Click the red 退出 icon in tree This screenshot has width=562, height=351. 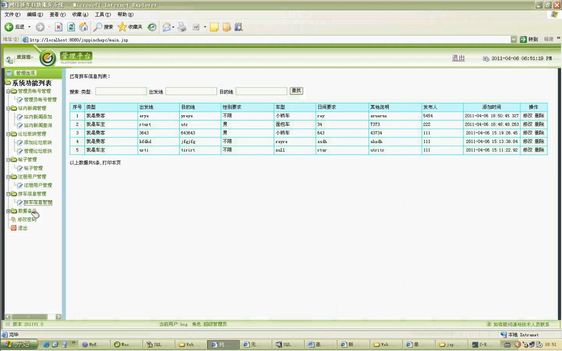click(x=13, y=228)
